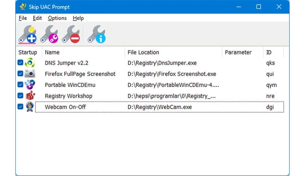Select the DNS Jumper v2.2 name
Viewport: 305px width, 176px height.
pos(66,63)
